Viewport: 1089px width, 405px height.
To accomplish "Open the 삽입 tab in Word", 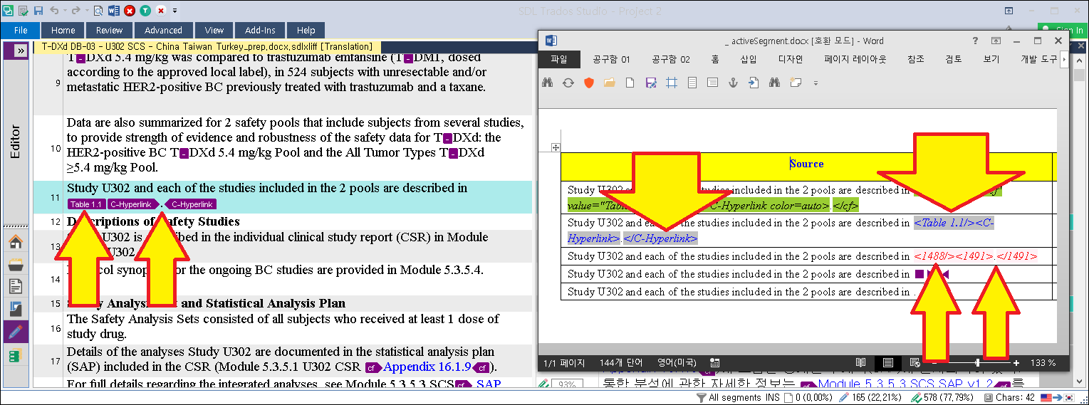I will (x=749, y=60).
